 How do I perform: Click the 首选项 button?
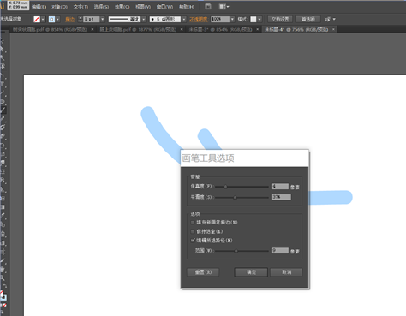click(308, 19)
